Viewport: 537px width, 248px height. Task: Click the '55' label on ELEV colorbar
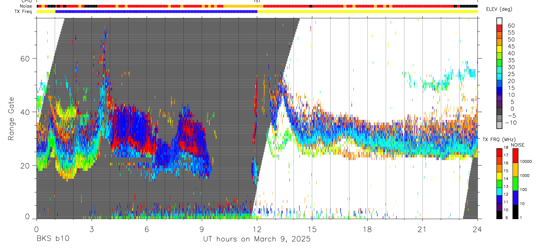(x=510, y=32)
